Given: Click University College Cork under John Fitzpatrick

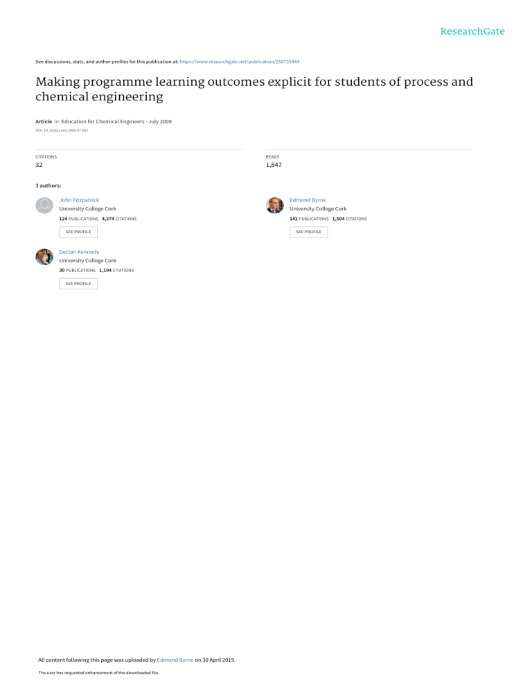Looking at the screenshot, I should coord(87,208).
